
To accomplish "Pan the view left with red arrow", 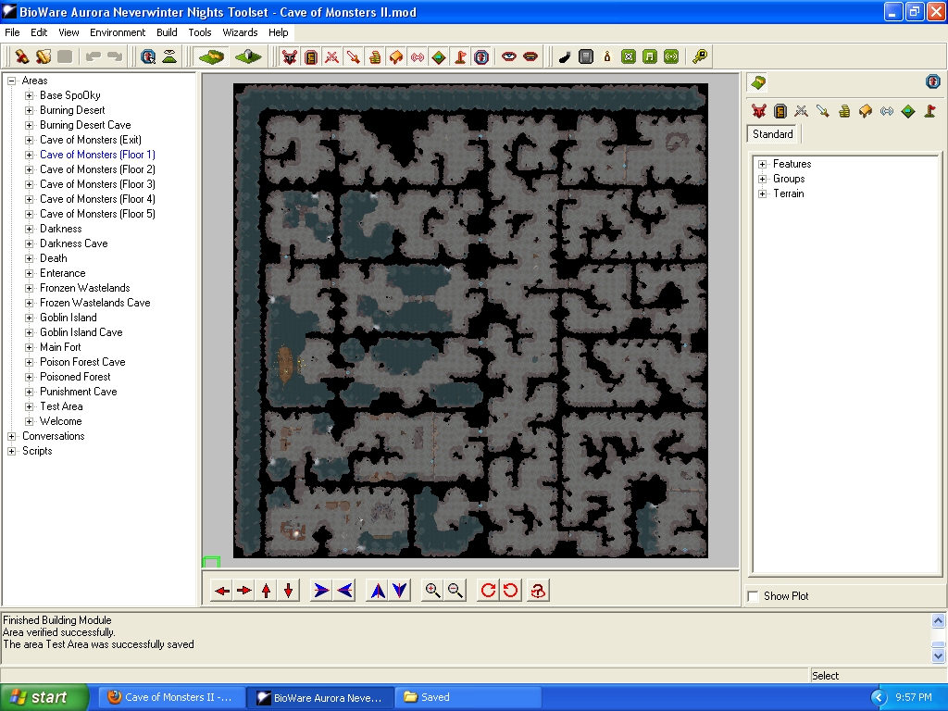I will [222, 591].
